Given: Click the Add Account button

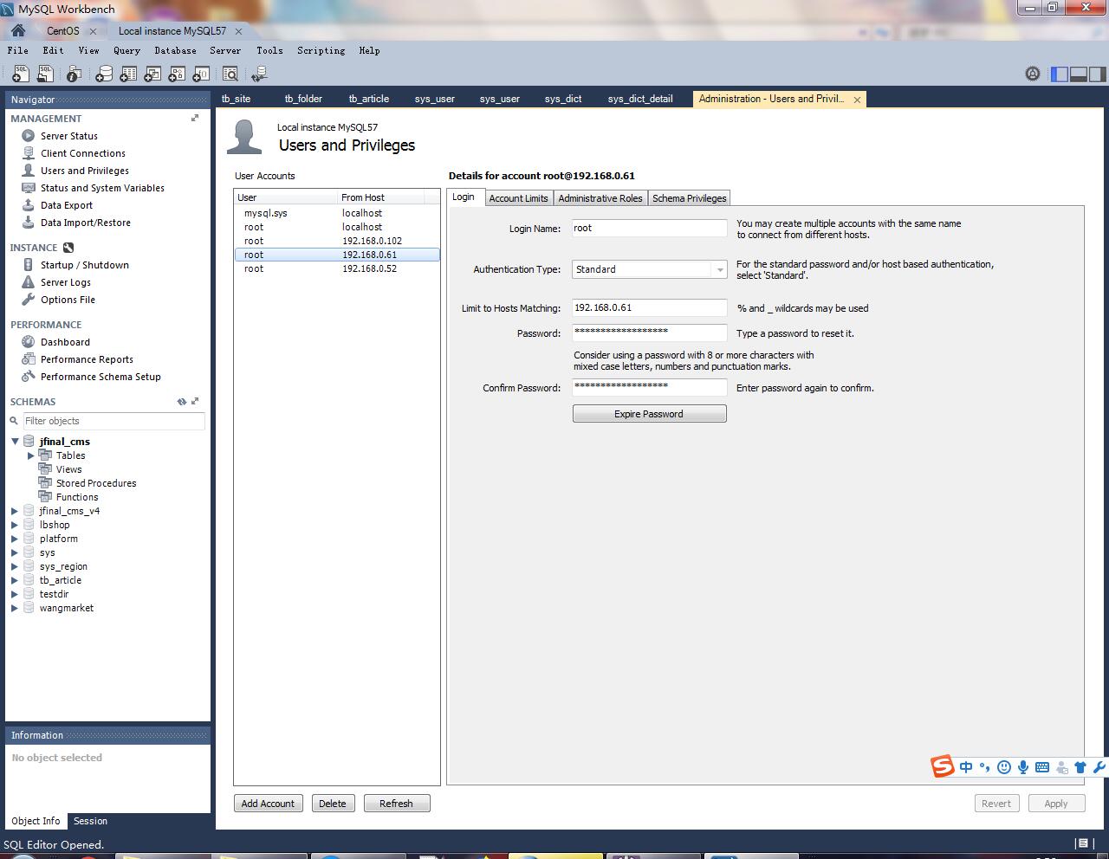Looking at the screenshot, I should (x=268, y=804).
